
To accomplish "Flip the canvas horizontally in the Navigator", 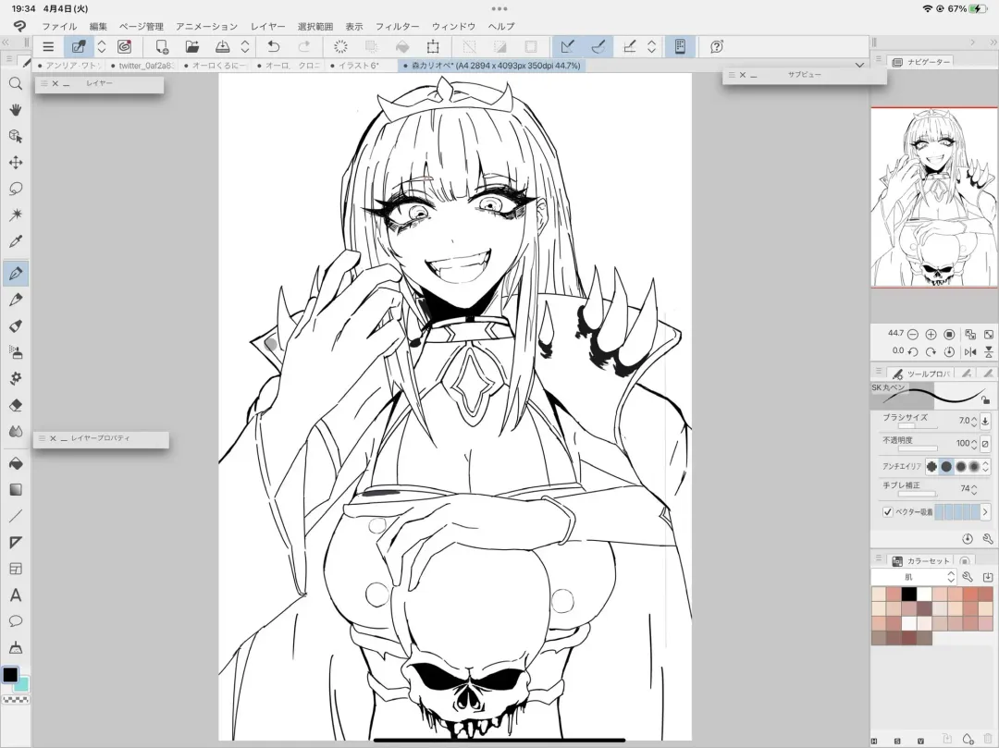I will coord(970,351).
